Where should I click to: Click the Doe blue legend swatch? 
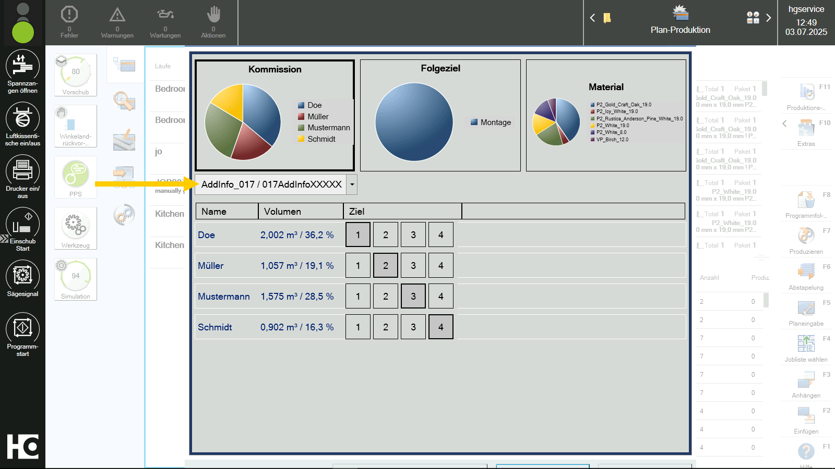click(x=301, y=105)
